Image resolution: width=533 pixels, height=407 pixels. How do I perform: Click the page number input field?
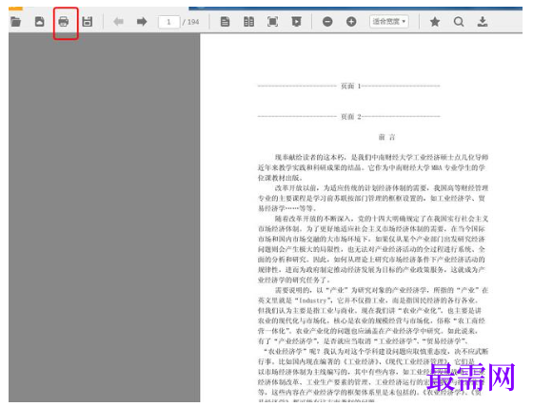pyautogui.click(x=168, y=22)
